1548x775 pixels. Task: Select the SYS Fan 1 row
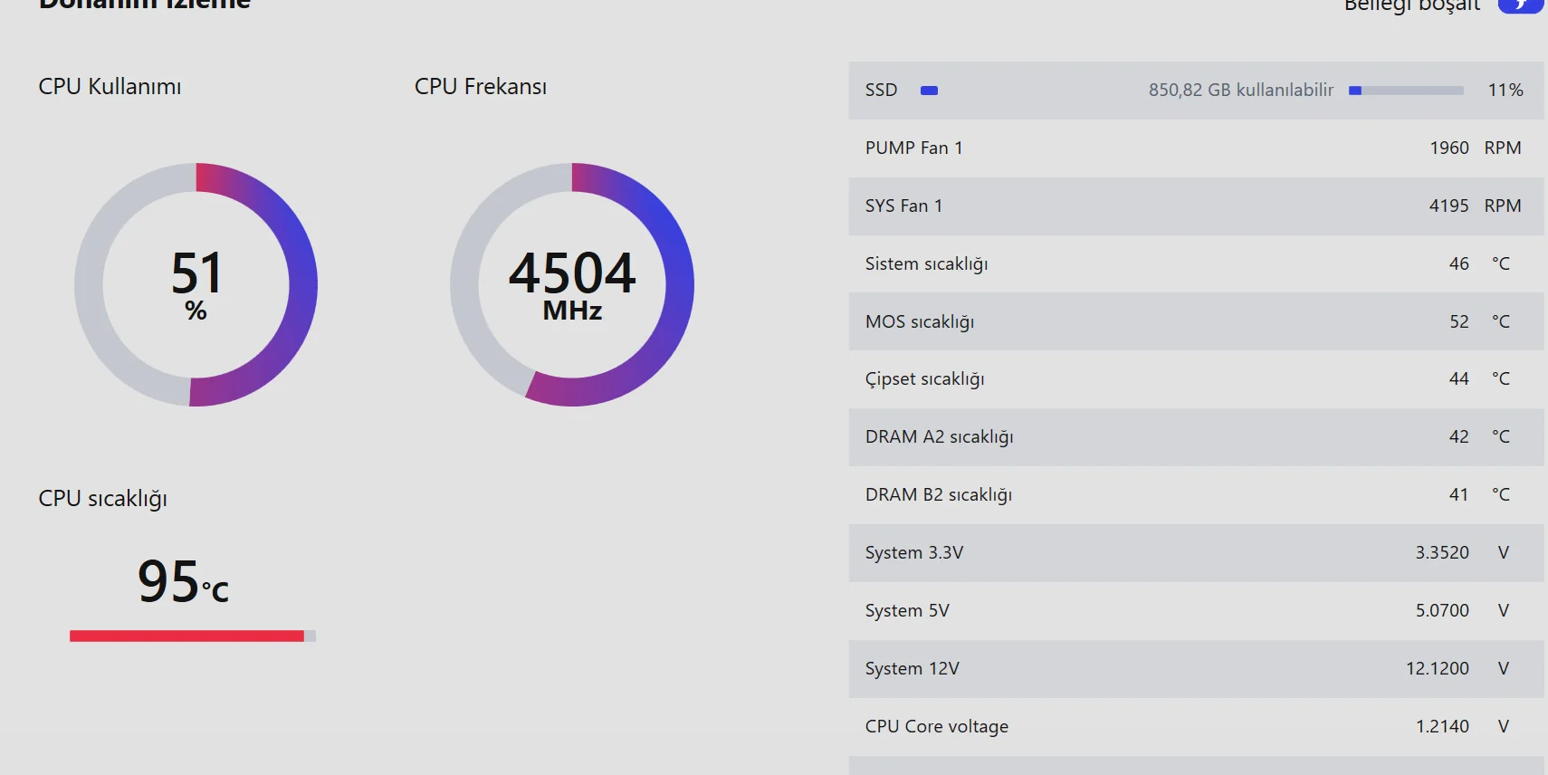(x=1195, y=206)
